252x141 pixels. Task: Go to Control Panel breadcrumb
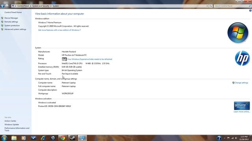coord(23,6)
